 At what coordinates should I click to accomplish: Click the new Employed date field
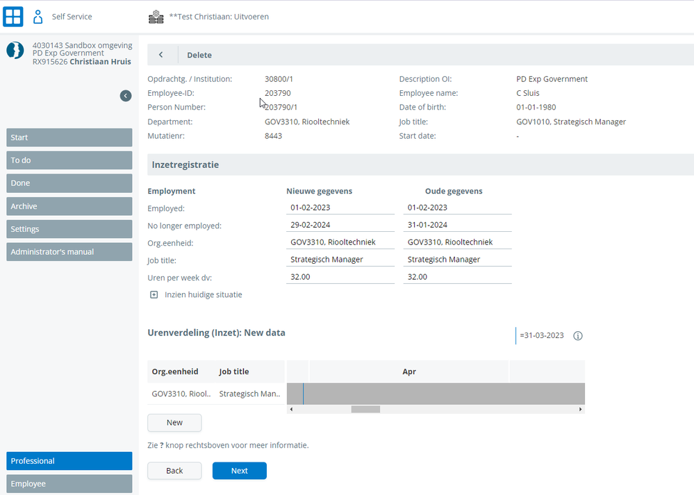point(340,208)
